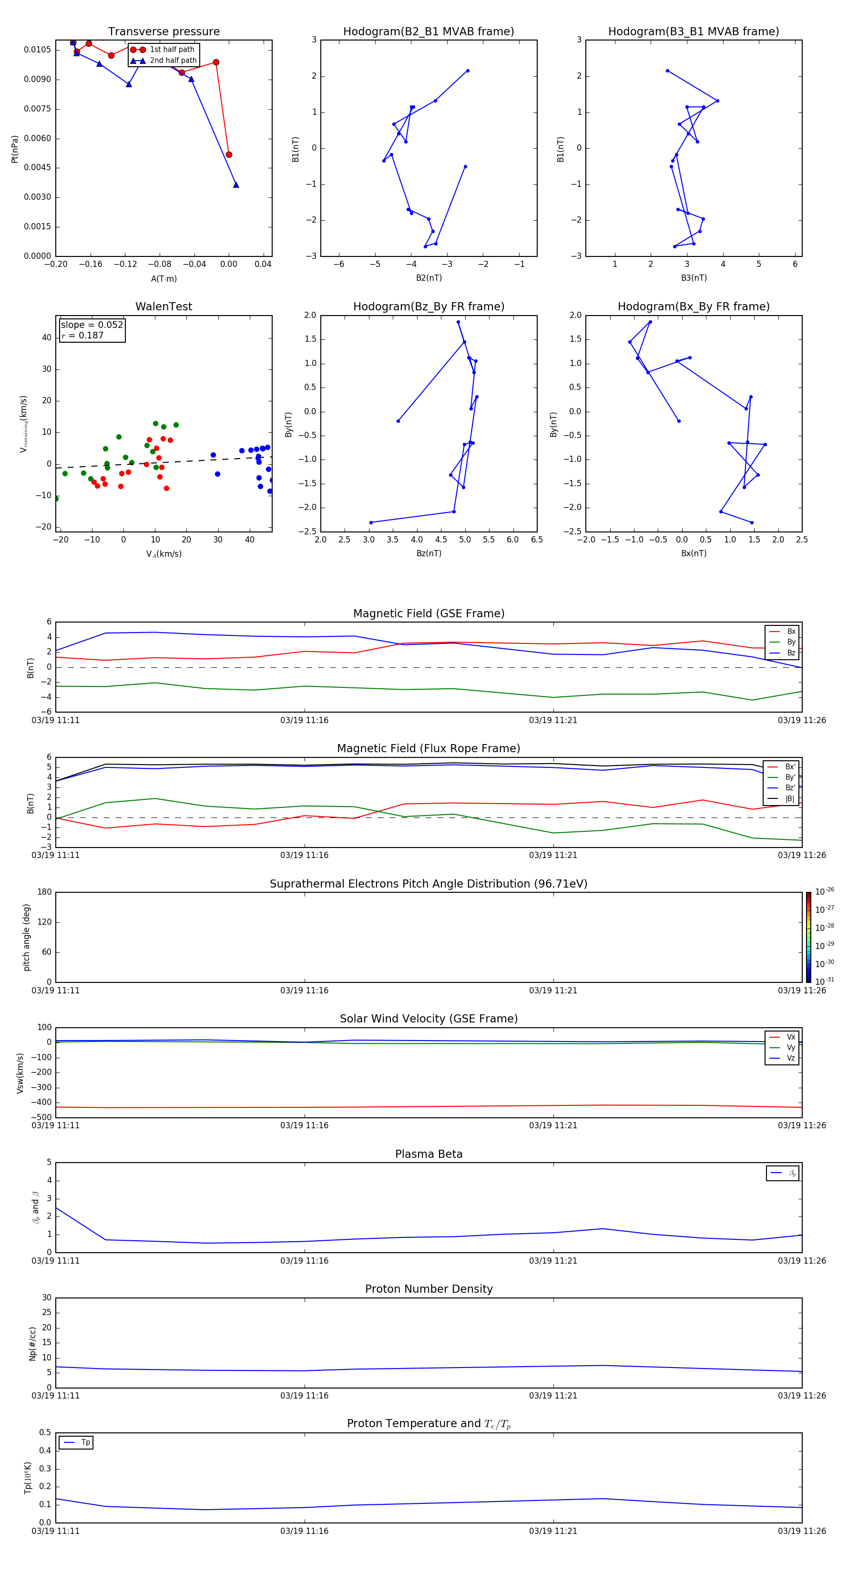Click the 'Hodogram(B2_B1 MVAB frame)' title
The height and width of the screenshot is (1573, 858).
(429, 32)
